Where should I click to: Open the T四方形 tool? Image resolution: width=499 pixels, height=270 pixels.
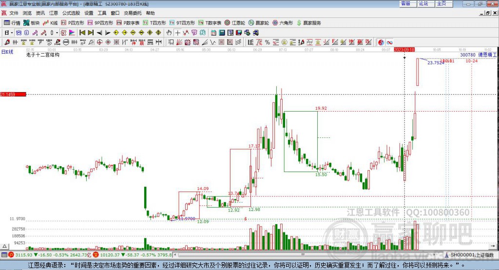tap(154, 23)
